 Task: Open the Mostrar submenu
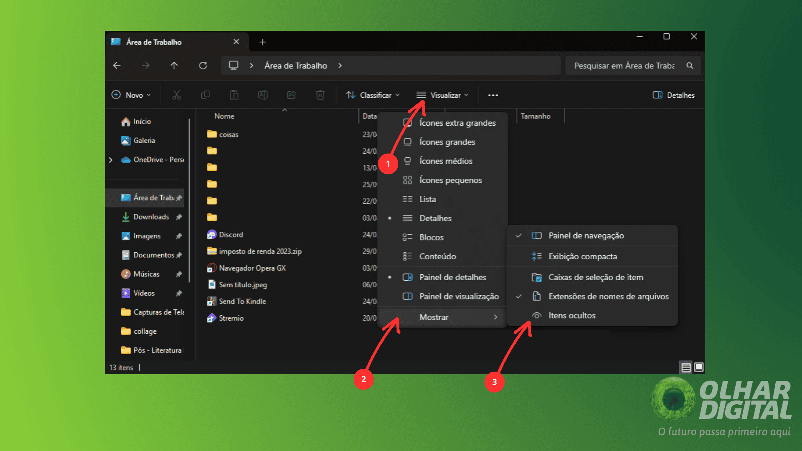click(434, 317)
